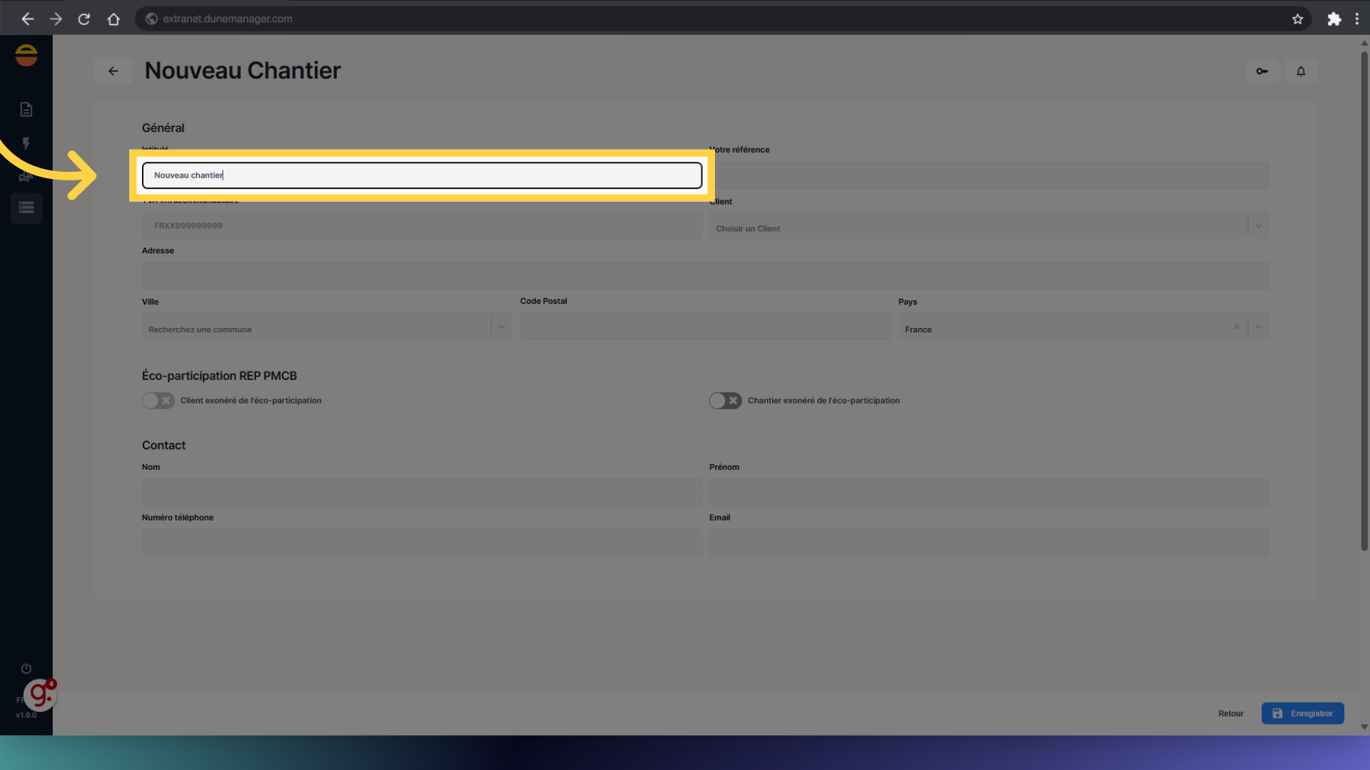Click the Dune Manager logo
Viewport: 1370px width, 770px height.
pyautogui.click(x=26, y=55)
